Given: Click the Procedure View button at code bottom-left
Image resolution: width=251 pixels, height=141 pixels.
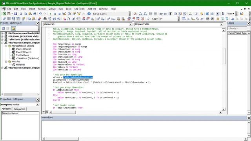Looking at the screenshot, I should click(44, 112).
